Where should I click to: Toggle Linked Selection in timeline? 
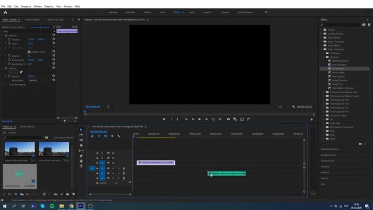[x=105, y=136]
